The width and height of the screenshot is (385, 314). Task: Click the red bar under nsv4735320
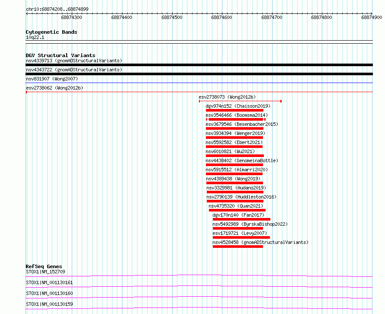[x=237, y=210]
